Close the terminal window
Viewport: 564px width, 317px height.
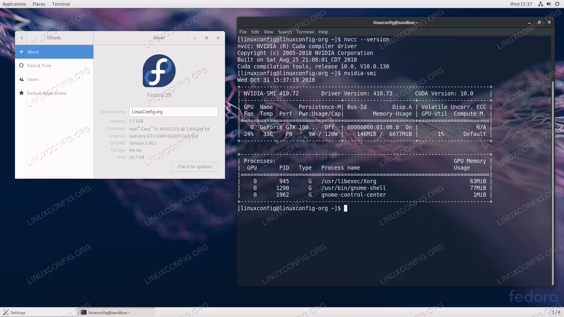pos(549,23)
